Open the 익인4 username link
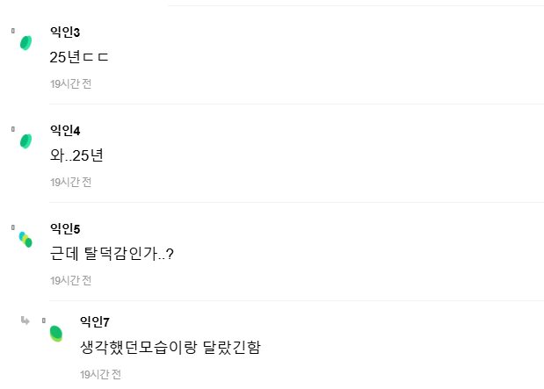 coord(65,131)
